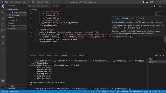The image size is (166, 93).
Task: Open the File menu
Action: click(x=6, y=2)
